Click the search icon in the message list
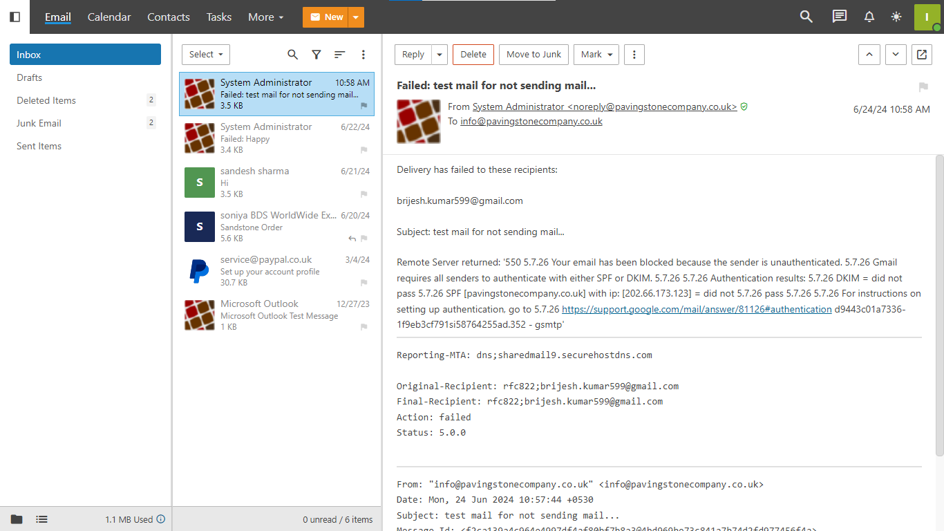Image resolution: width=944 pixels, height=531 pixels. 293,55
